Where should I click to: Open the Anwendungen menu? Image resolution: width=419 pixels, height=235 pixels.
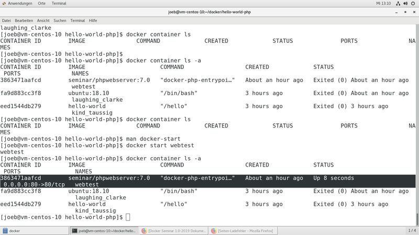coord(20,3)
